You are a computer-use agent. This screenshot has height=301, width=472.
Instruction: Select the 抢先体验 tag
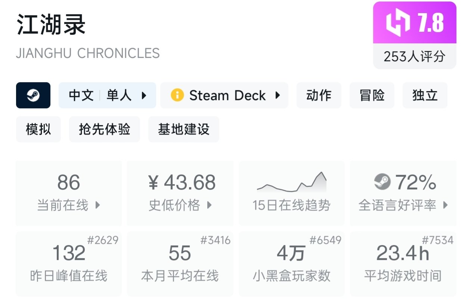pyautogui.click(x=104, y=129)
